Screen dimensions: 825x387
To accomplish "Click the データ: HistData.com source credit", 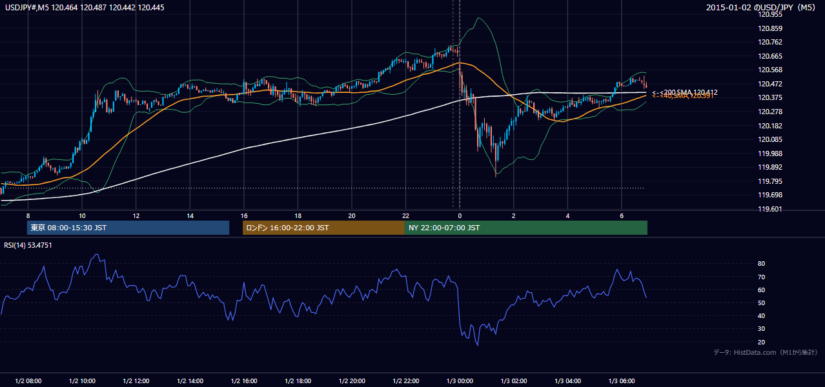I will [x=766, y=352].
